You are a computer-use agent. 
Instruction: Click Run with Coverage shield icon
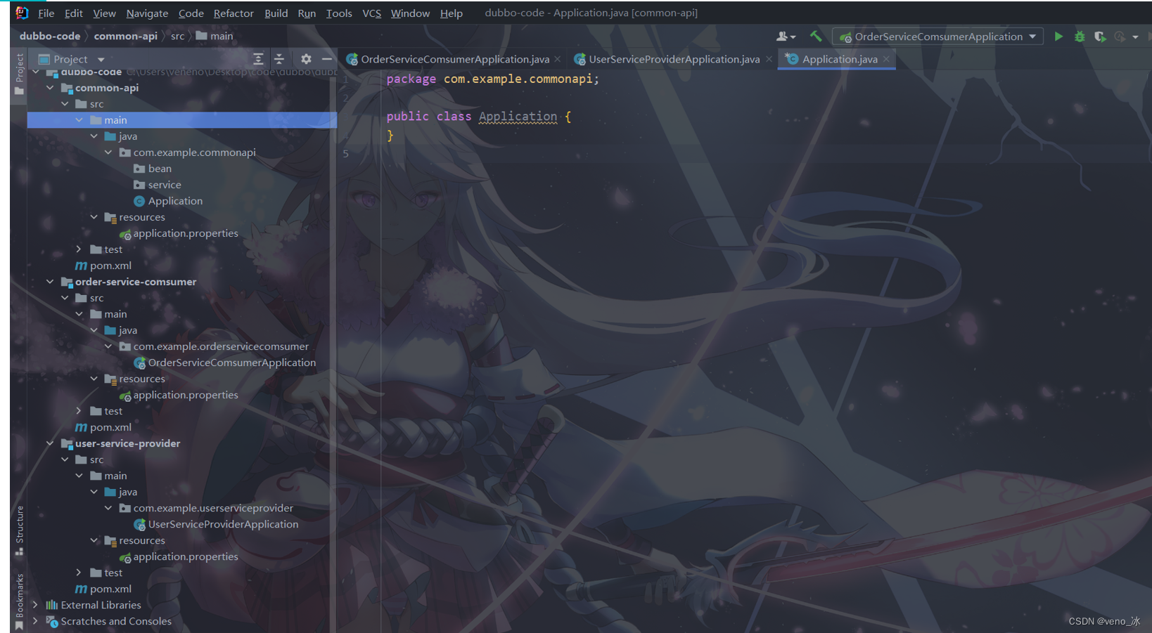pos(1100,37)
